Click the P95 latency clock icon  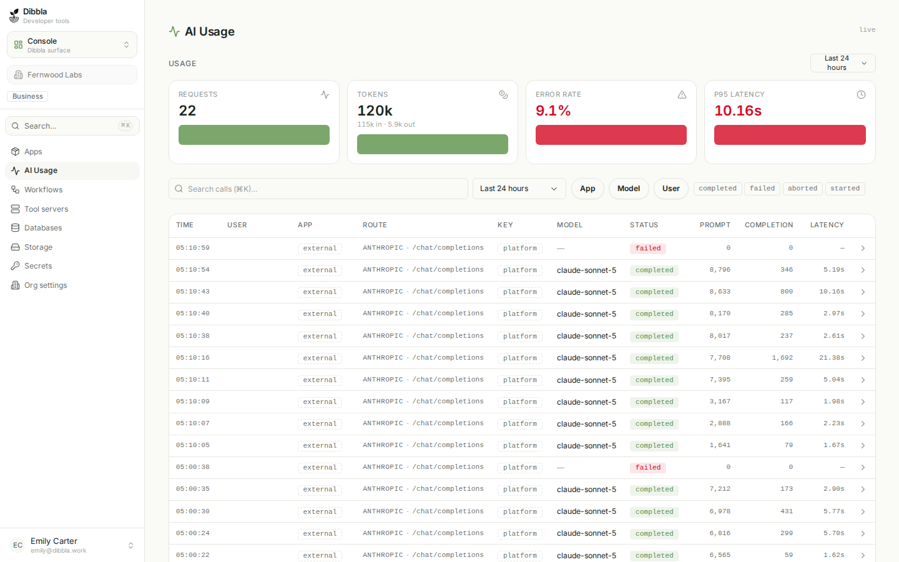(x=861, y=95)
